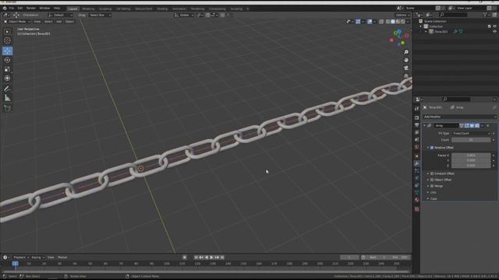Click the Factor X value field
Screen dimensions: 499x280
point(471,156)
